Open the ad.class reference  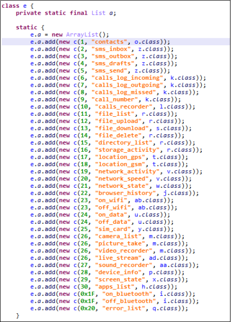pyautogui.click(x=163, y=258)
